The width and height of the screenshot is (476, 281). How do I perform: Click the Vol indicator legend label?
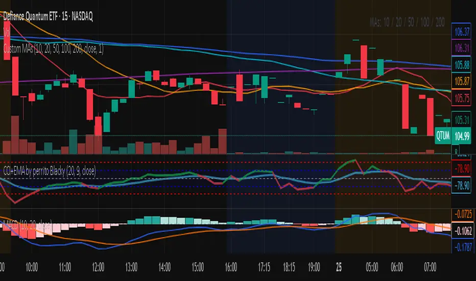[6, 32]
